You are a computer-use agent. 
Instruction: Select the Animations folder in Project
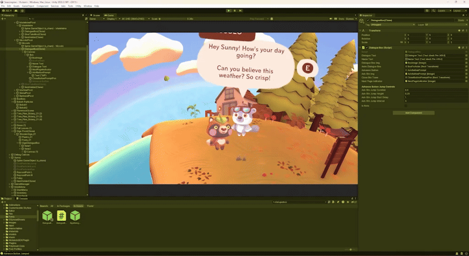[14, 205]
